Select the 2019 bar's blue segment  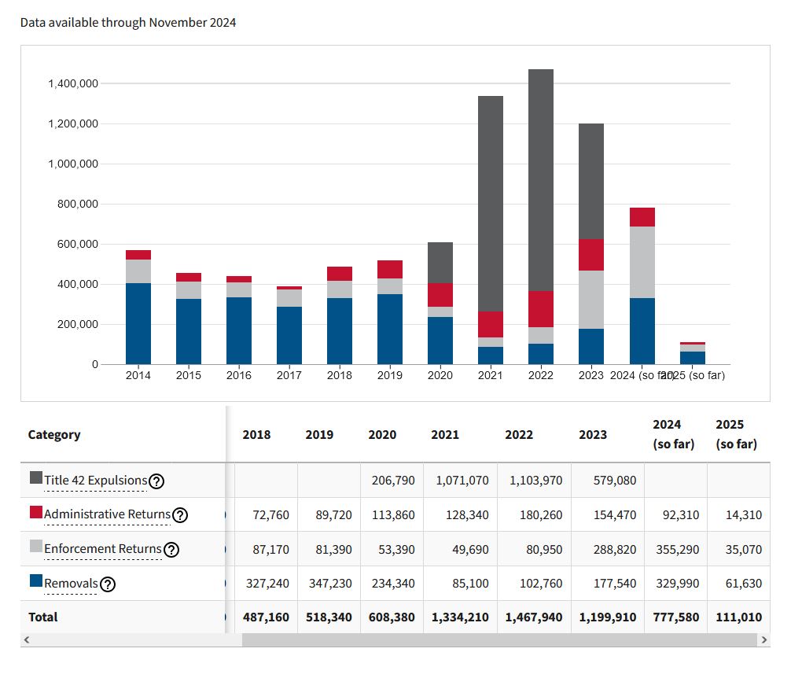[390, 329]
